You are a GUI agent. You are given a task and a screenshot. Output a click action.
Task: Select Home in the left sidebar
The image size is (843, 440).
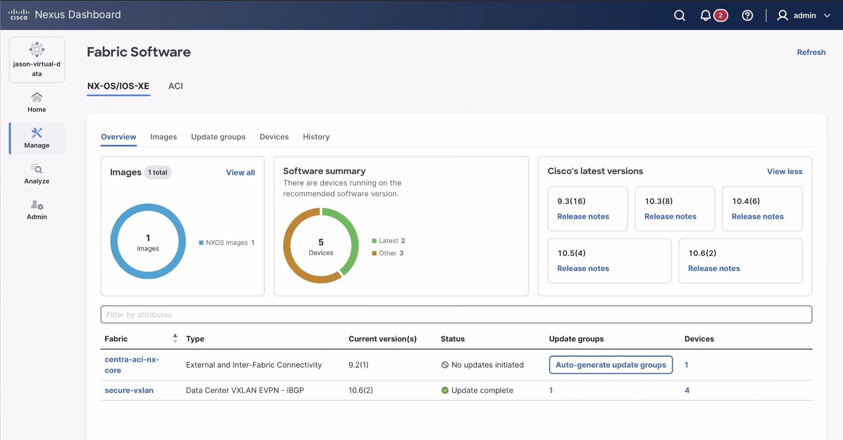point(36,101)
